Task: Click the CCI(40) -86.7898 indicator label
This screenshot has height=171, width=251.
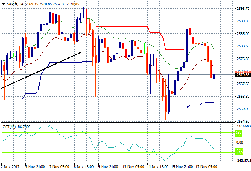Action: click(16, 127)
